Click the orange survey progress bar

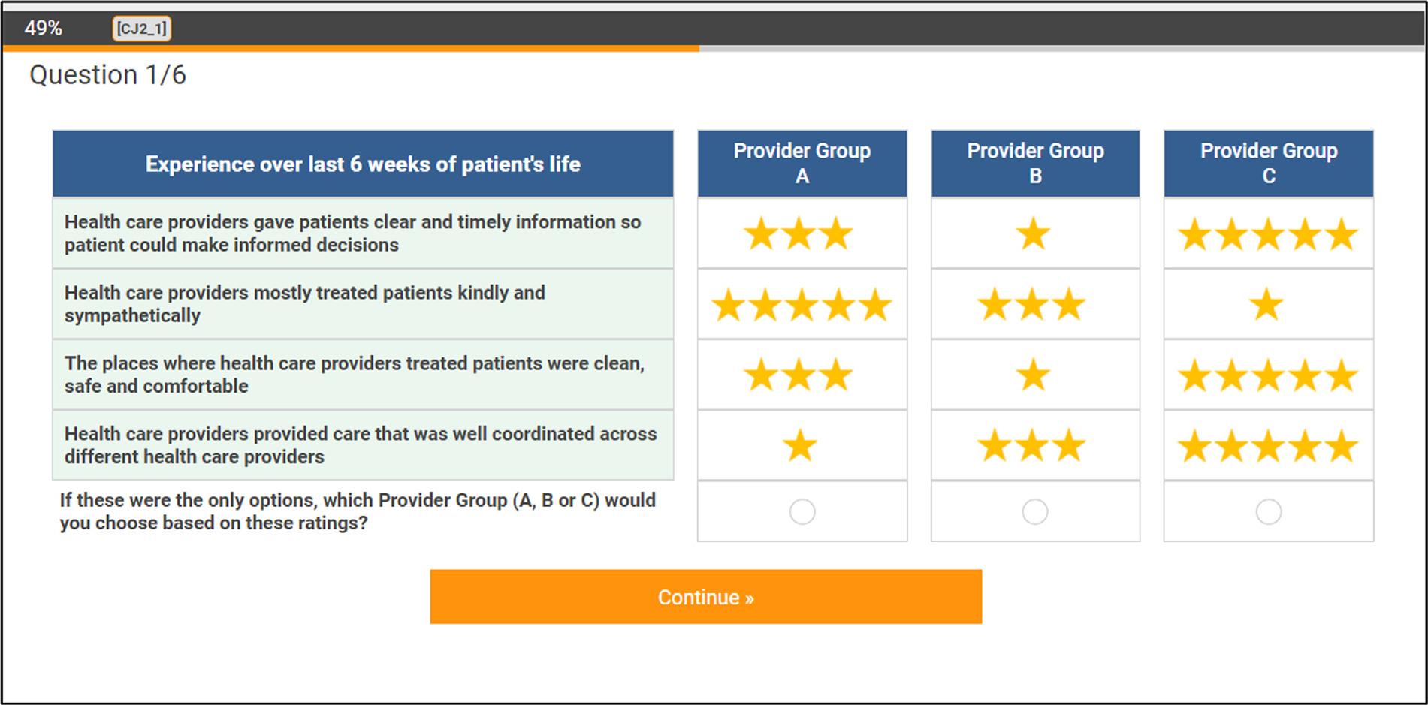tap(351, 48)
